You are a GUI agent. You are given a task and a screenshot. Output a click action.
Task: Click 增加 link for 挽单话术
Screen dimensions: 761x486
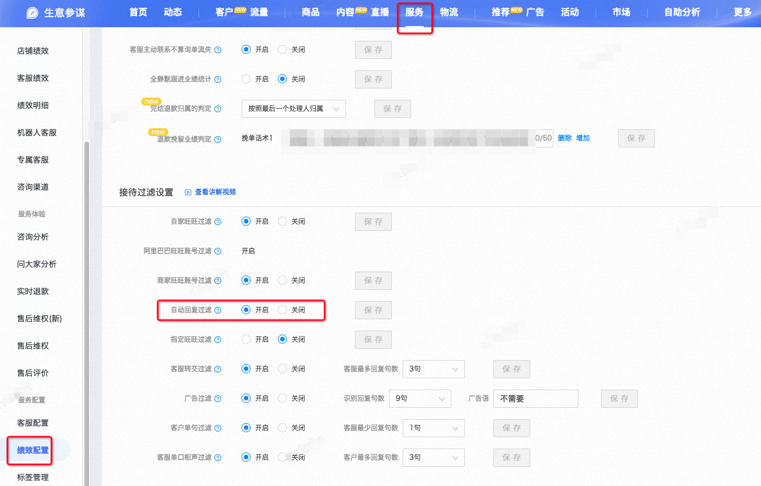click(x=583, y=138)
